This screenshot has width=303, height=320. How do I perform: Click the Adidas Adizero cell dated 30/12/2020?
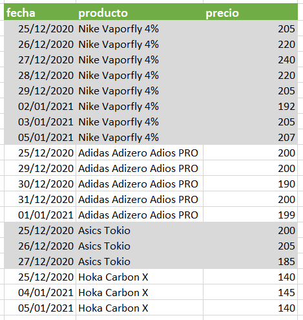click(x=140, y=184)
